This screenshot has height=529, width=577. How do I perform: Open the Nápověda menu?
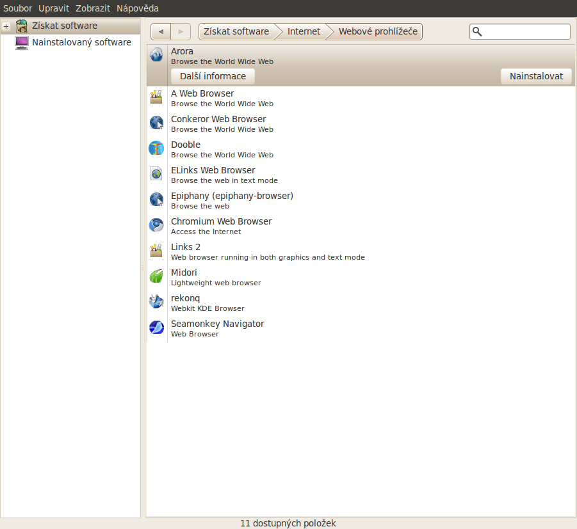pyautogui.click(x=138, y=8)
